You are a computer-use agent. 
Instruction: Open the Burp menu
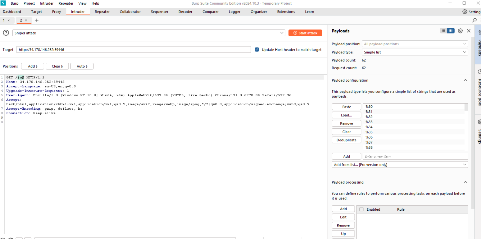pos(15,3)
